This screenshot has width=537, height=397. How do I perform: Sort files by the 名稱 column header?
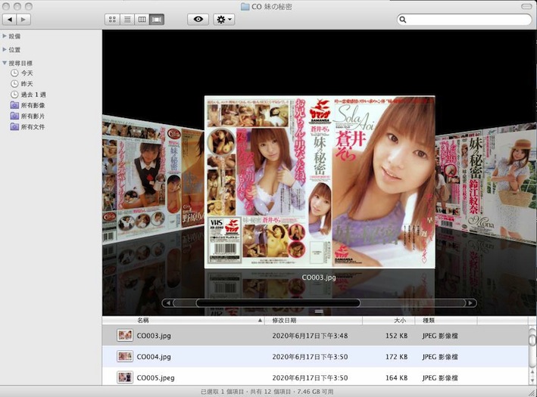[x=142, y=321]
